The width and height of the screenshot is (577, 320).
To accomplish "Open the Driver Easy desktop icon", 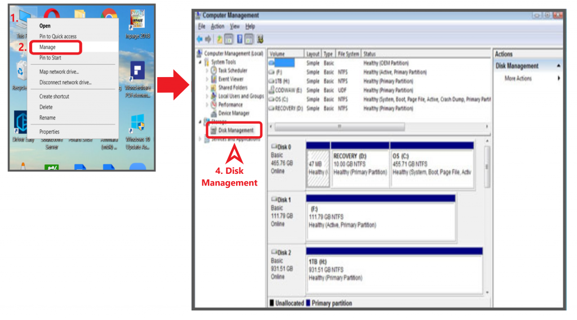I will (x=22, y=126).
